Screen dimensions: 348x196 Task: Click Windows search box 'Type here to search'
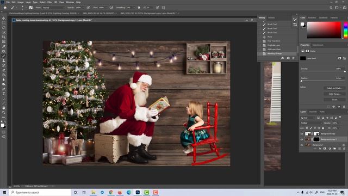coord(40,192)
